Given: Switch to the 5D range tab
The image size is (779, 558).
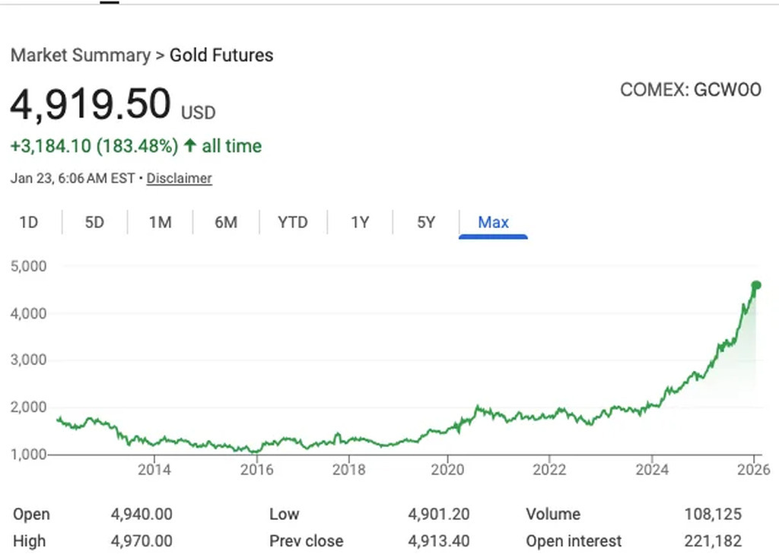Looking at the screenshot, I should click(94, 223).
